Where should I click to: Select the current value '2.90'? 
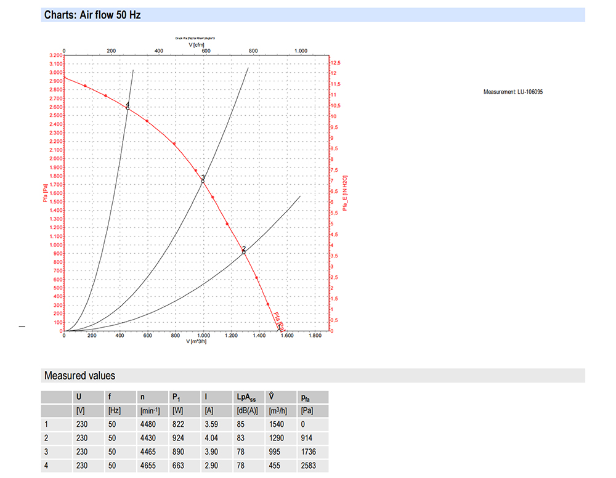click(211, 466)
